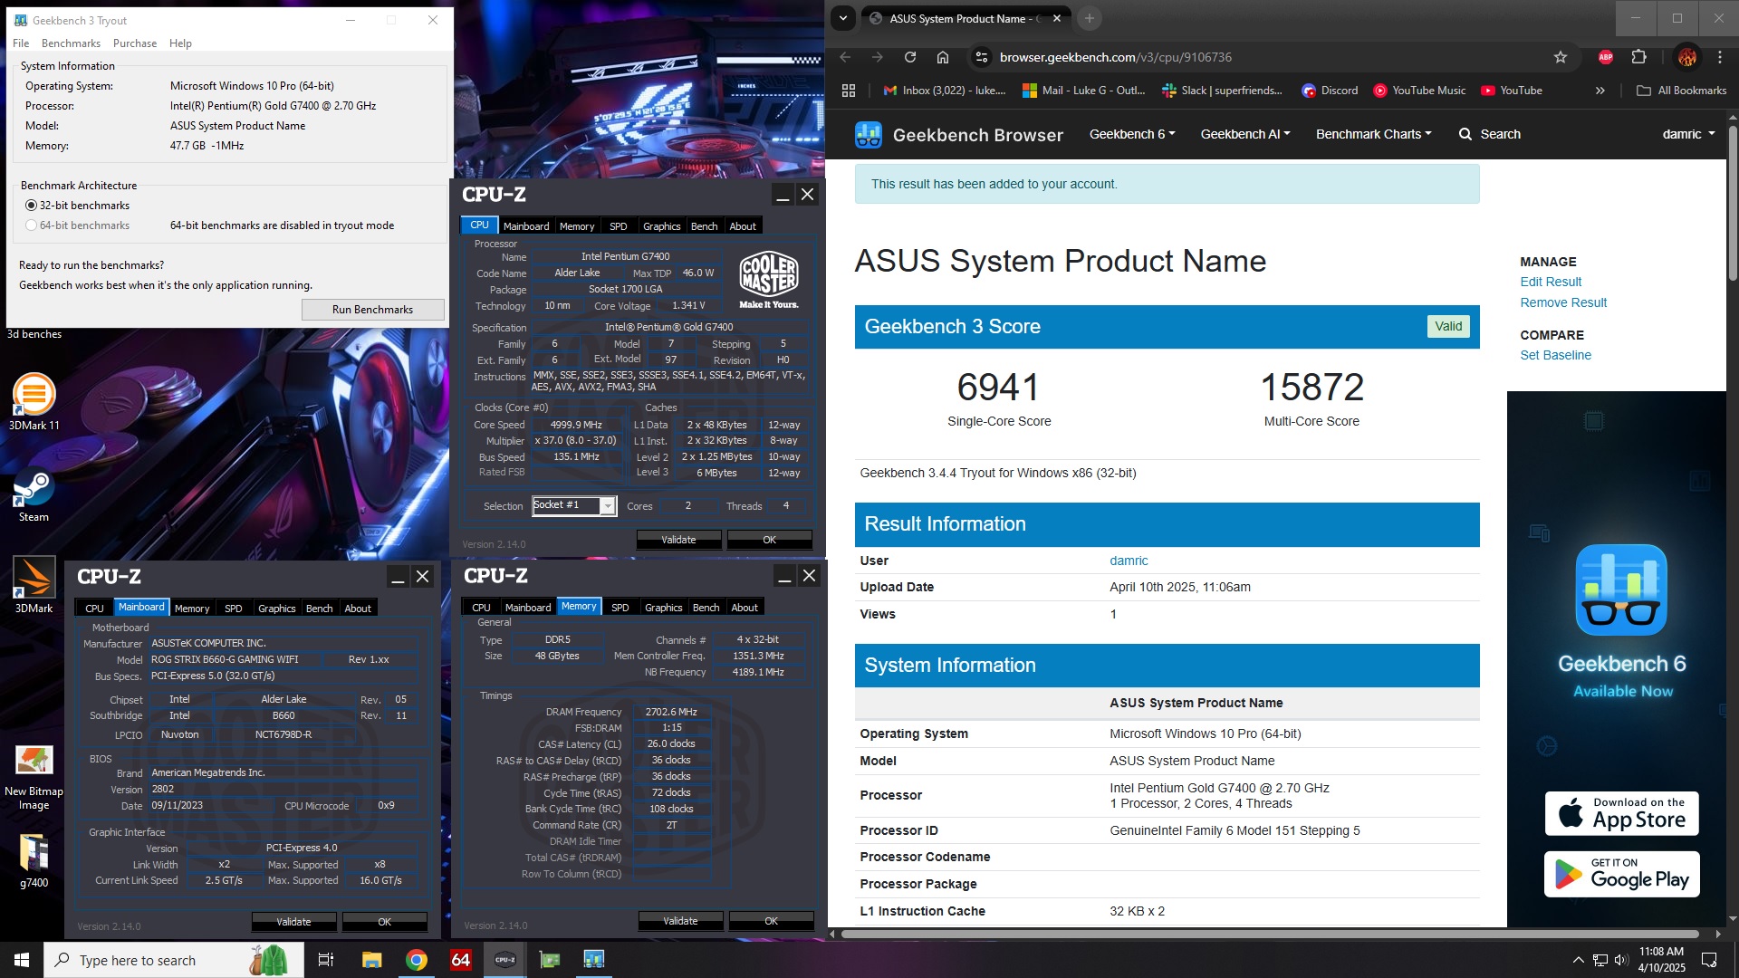Click the Remove Result link
The height and width of the screenshot is (978, 1739).
point(1563,302)
